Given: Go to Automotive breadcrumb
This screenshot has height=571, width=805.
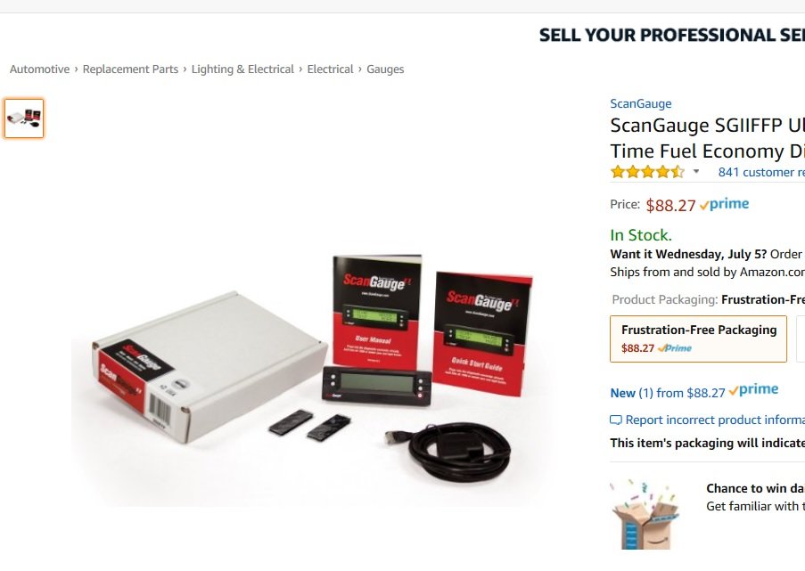Looking at the screenshot, I should 39,69.
